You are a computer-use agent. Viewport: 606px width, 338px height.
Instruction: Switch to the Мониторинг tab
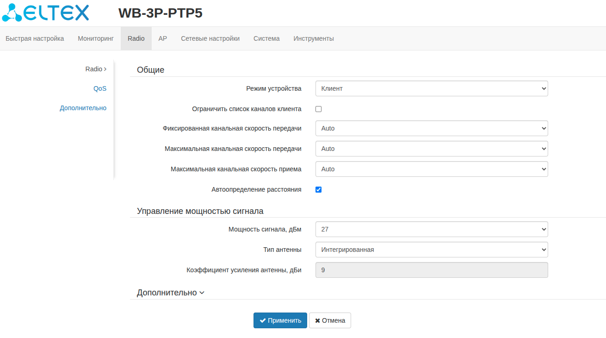coord(96,38)
